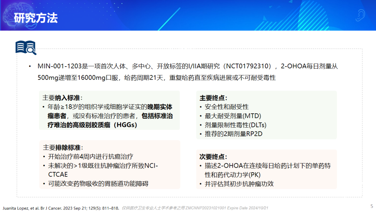Click the bold text 疗难治的高级别胶质瘤（HGGs)
The width and height of the screenshot is (376, 212).
coord(92,125)
